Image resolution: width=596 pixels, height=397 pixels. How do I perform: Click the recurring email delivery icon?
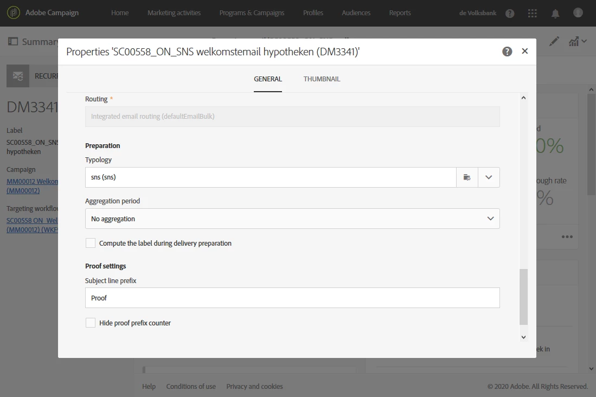point(18,76)
